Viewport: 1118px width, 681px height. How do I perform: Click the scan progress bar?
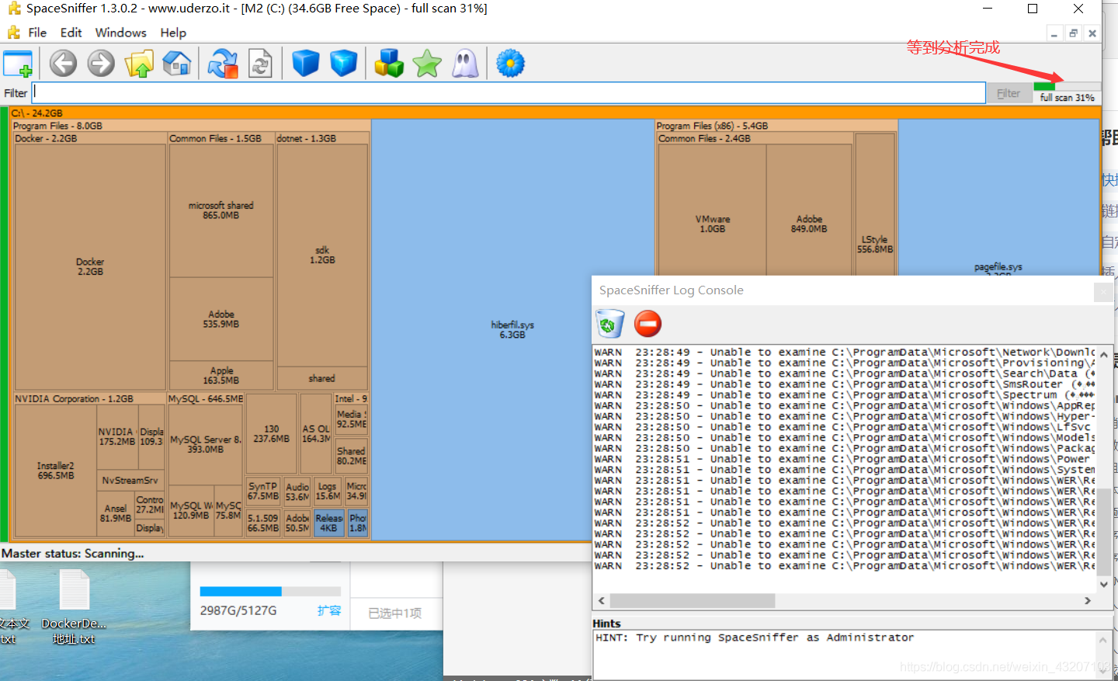1067,86
